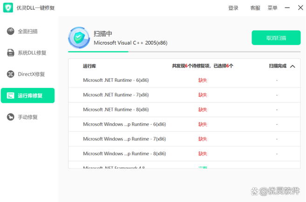306x202 pixels.
Task: Click 缺失 status of Windows Runtime 7
Action: (x=203, y=139)
